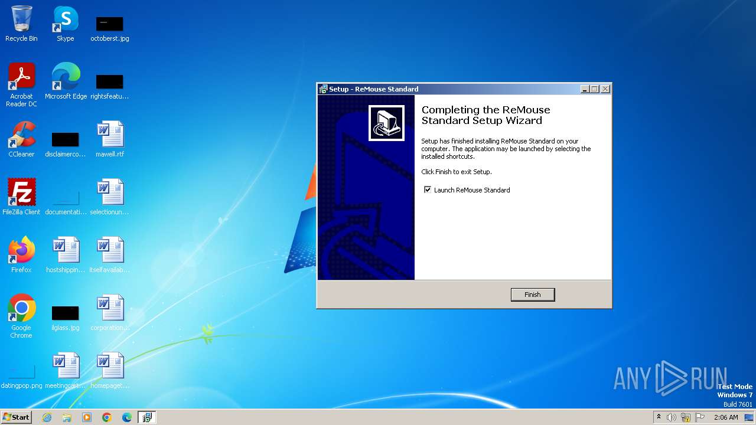Open Chrome from taskbar
The width and height of the screenshot is (756, 425).
pos(107,417)
